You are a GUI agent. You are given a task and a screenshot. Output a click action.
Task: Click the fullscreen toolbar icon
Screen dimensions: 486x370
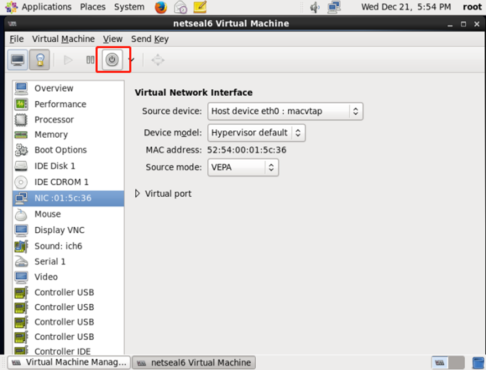click(158, 60)
